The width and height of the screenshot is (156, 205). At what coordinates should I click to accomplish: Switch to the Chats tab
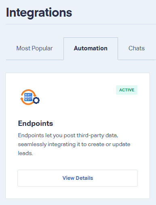137,48
